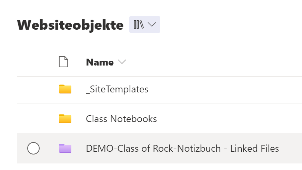The height and width of the screenshot is (170, 302).
Task: Open the _SiteTemplates folder link
Action: [117, 89]
